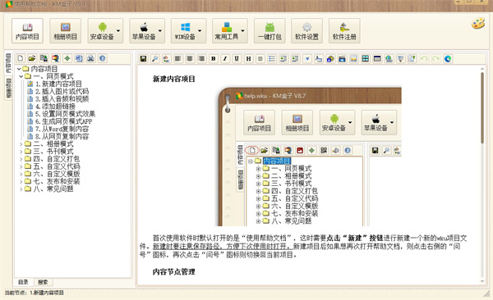Expand the 四、自定义打包 folder

pyautogui.click(x=21, y=159)
